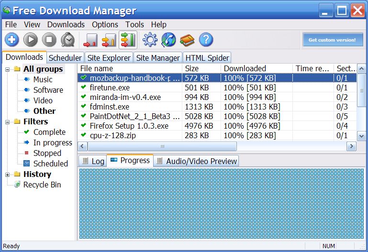This screenshot has width=368, height=252.
Task: Click the globe dial-up connection icon
Action: [x=169, y=40]
